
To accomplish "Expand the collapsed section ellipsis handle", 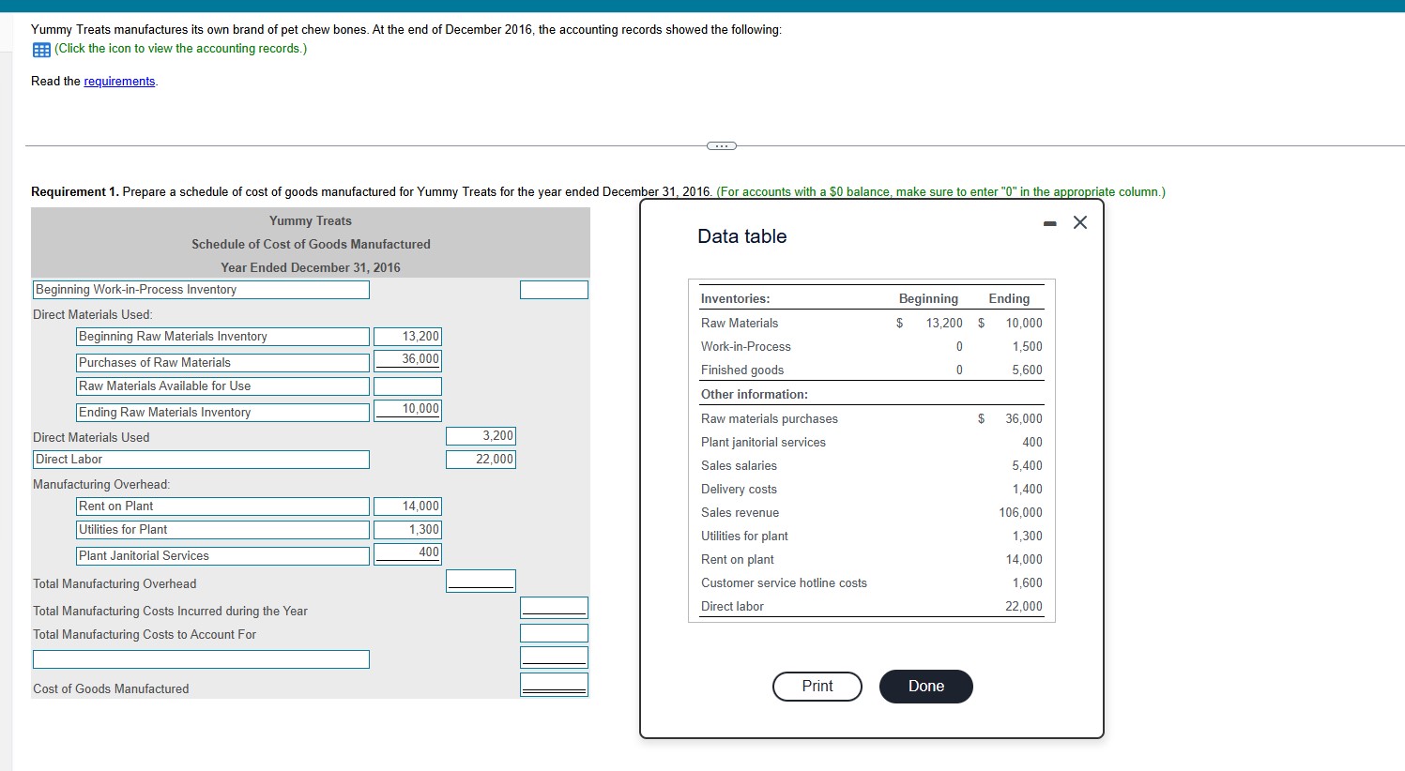I will coord(721,145).
